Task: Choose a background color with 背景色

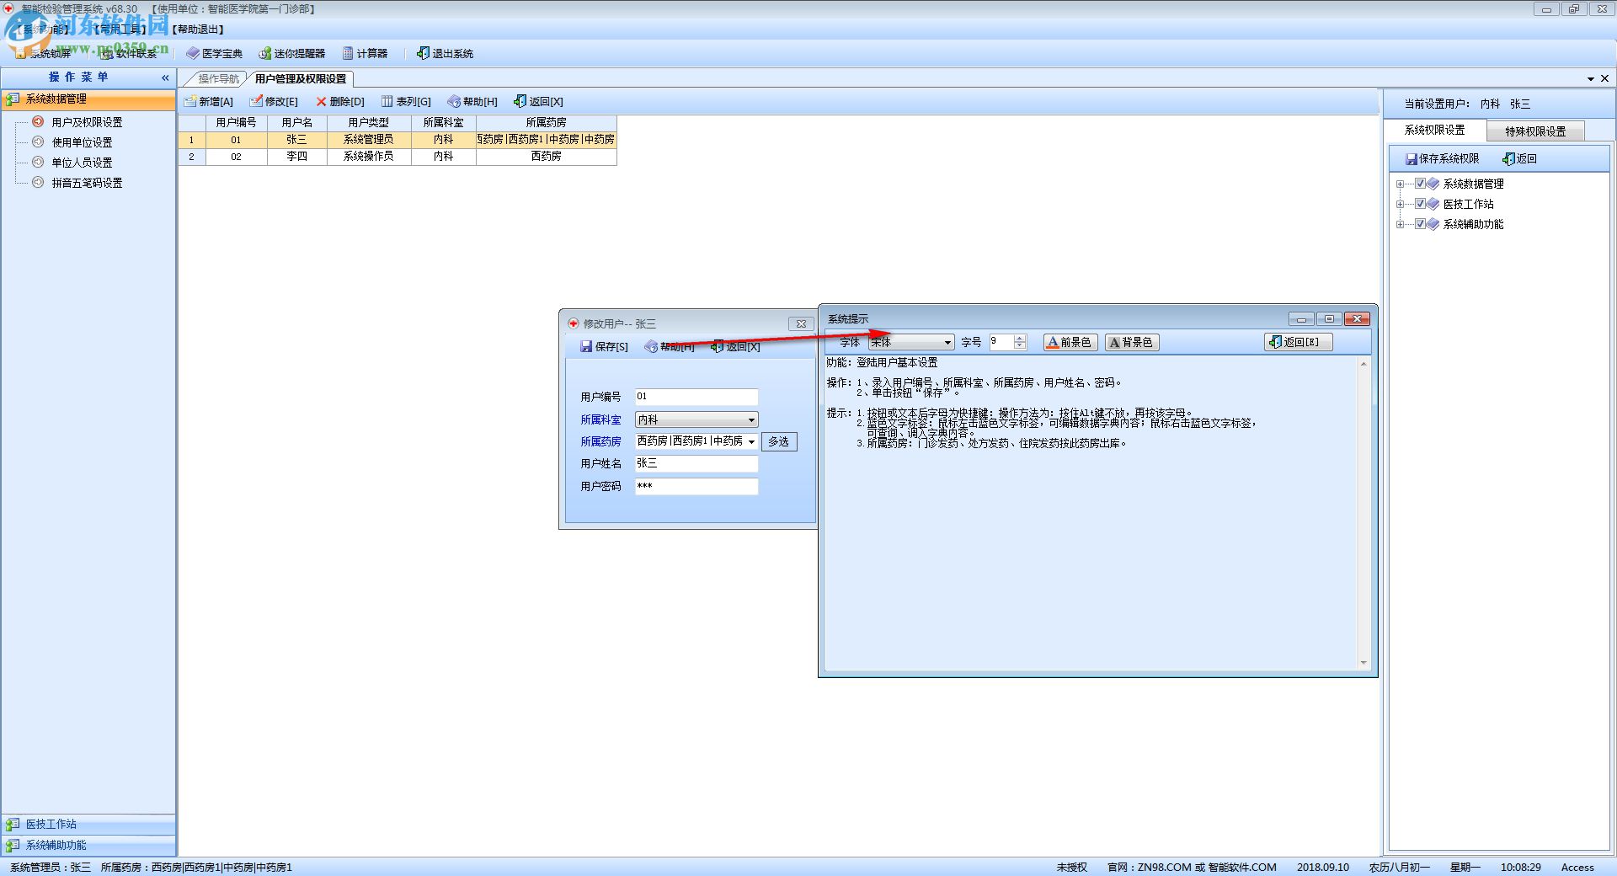Action: point(1132,342)
